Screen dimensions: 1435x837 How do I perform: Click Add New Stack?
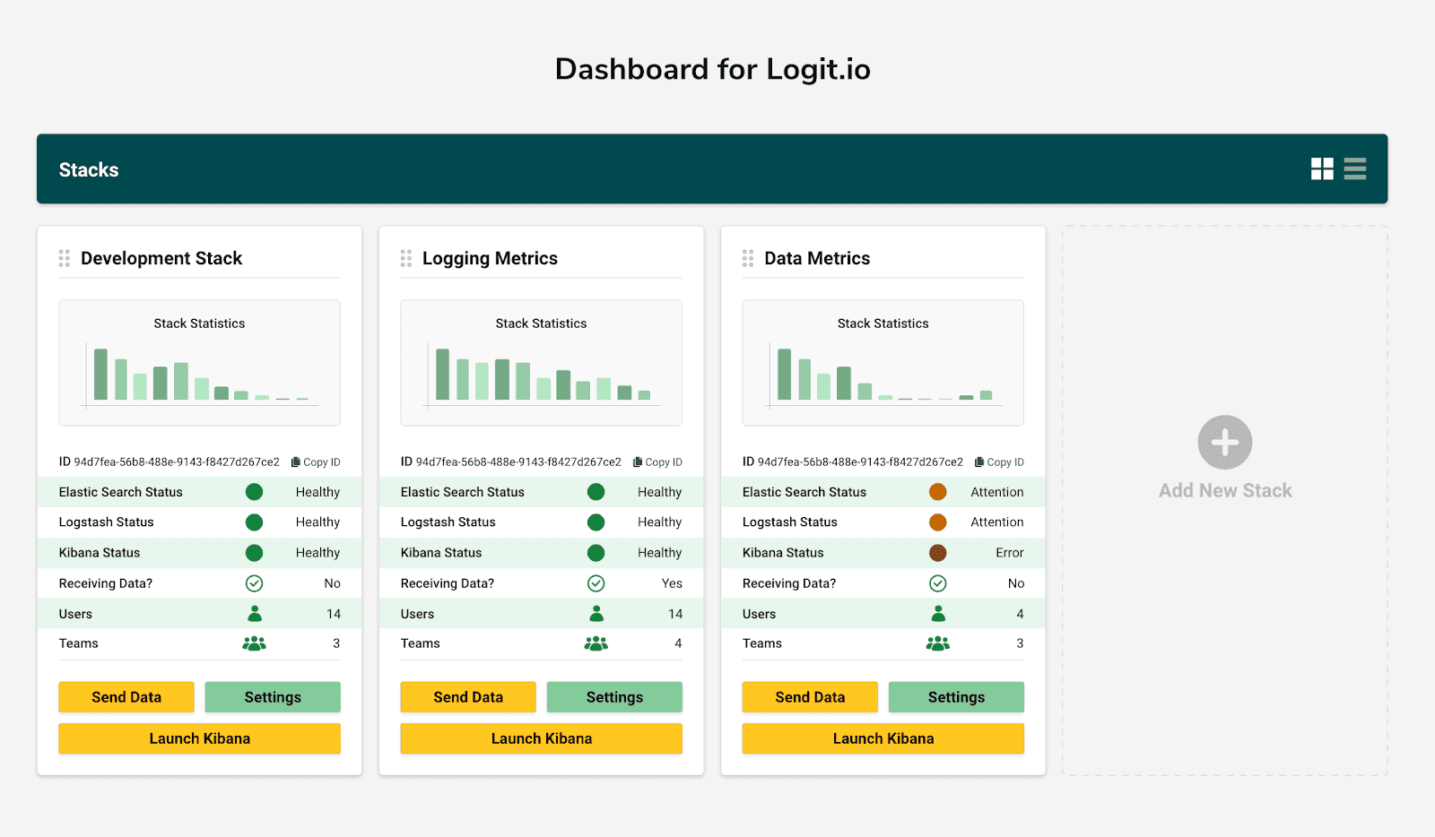(x=1223, y=457)
